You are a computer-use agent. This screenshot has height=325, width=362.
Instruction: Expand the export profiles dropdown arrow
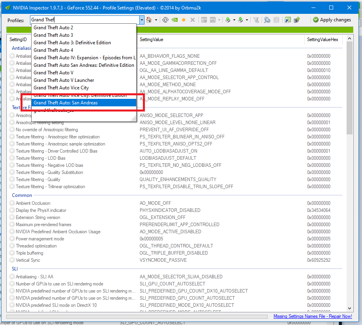tap(234, 20)
